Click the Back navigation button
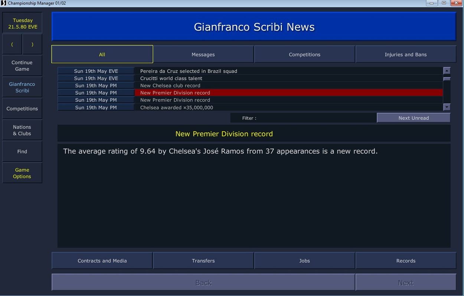The width and height of the screenshot is (464, 296). click(x=203, y=283)
